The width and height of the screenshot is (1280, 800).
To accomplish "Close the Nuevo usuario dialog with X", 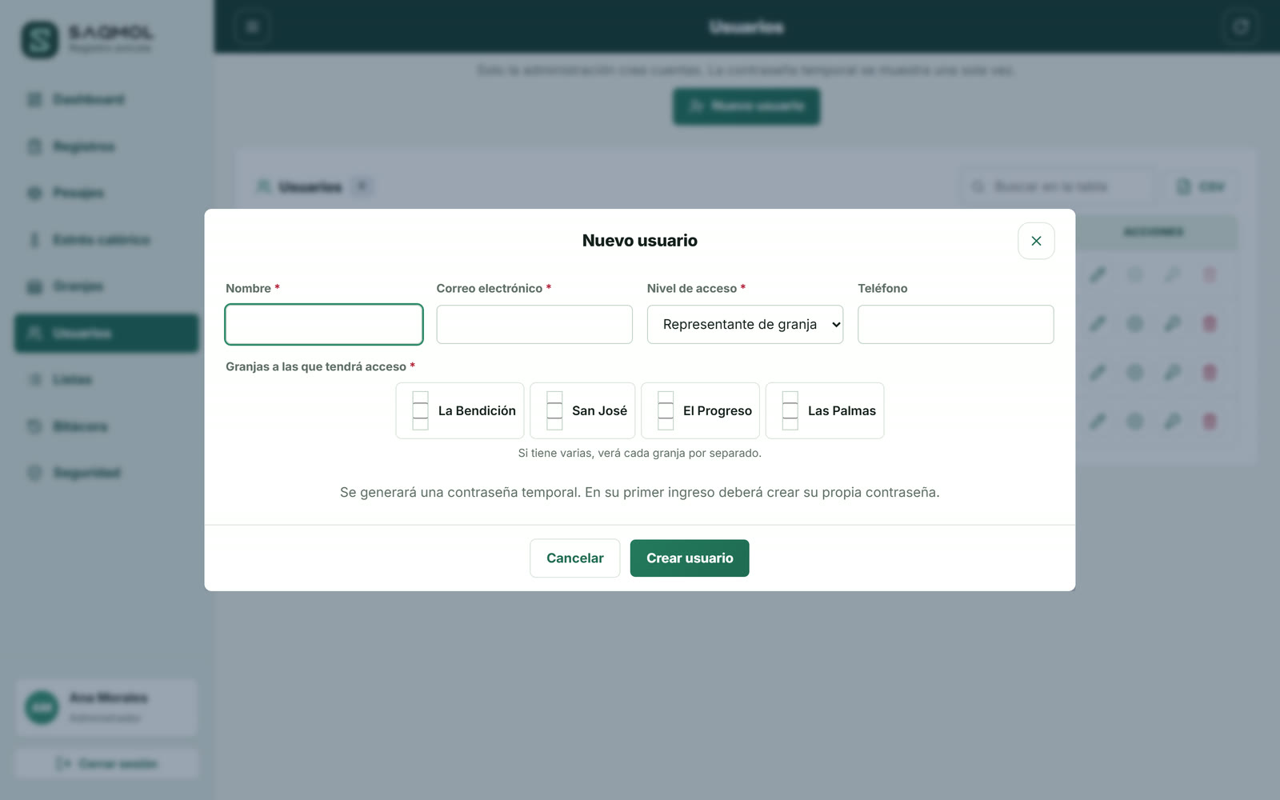I will [1036, 241].
